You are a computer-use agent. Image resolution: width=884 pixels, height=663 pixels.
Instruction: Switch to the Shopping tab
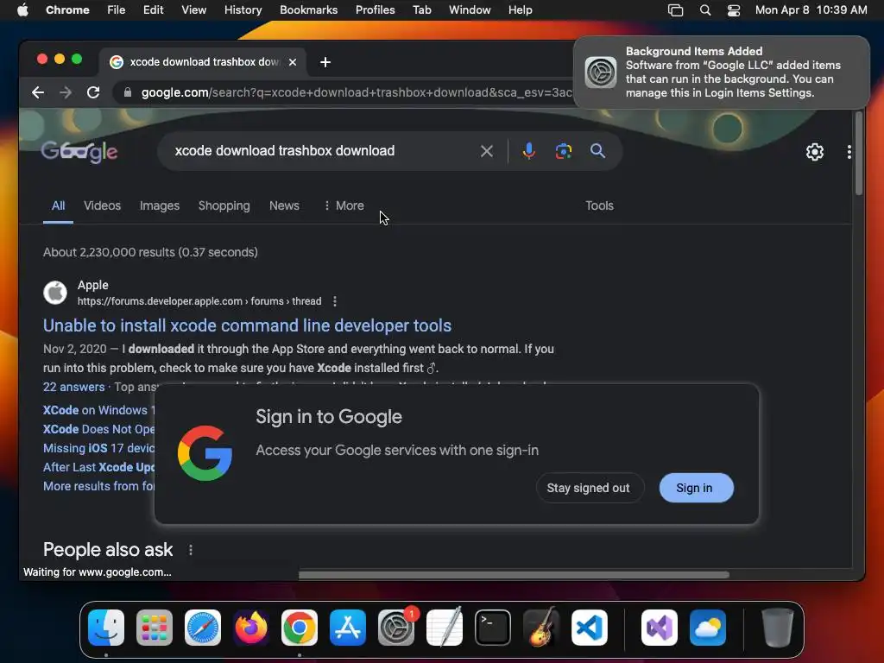pos(224,205)
